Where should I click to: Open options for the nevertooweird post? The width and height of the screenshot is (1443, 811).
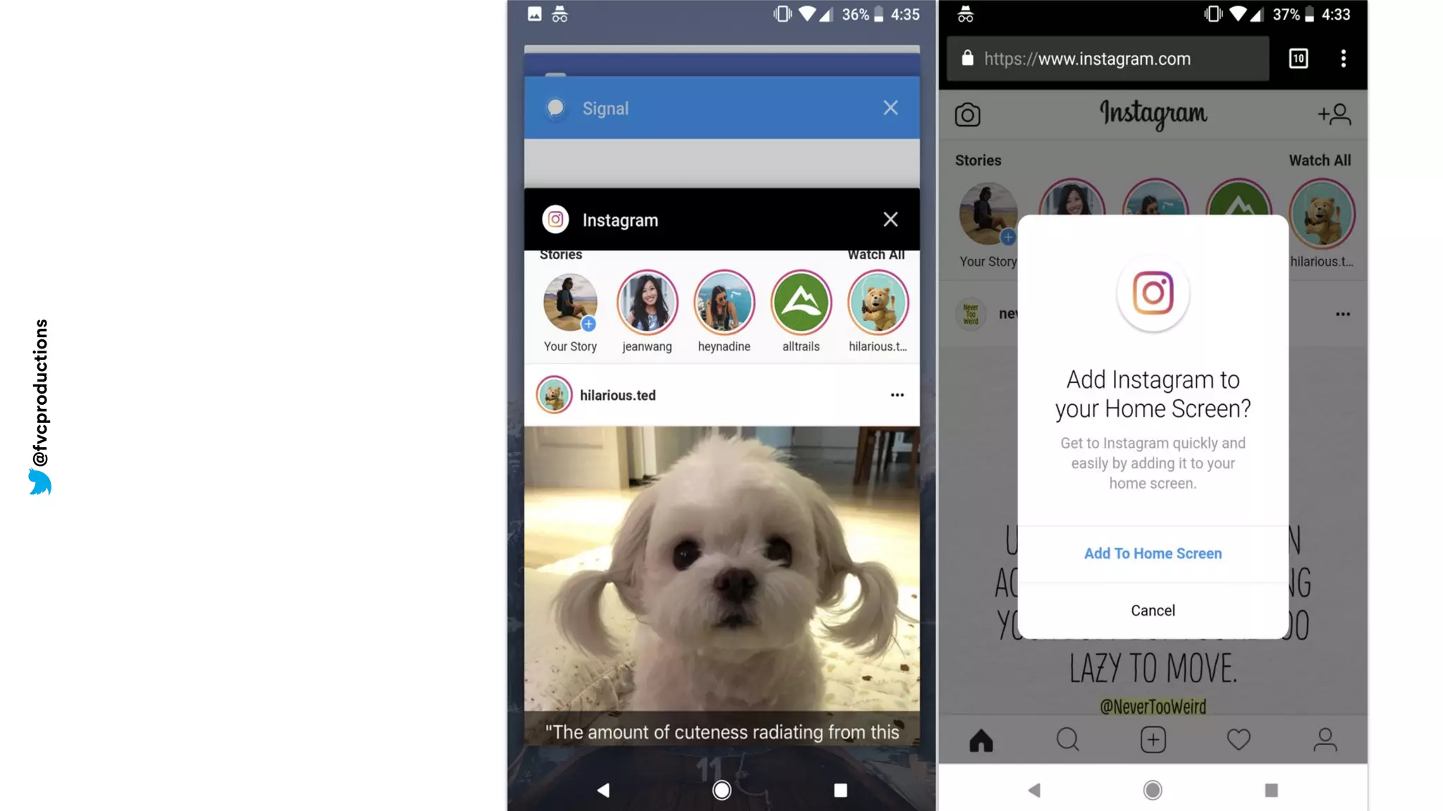[x=1343, y=314]
